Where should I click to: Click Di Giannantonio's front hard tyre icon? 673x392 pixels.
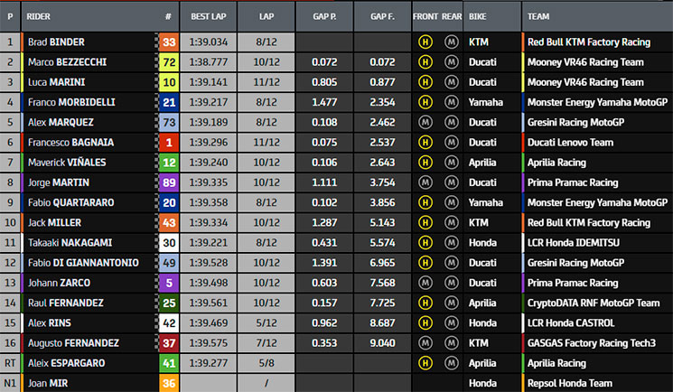coord(425,262)
